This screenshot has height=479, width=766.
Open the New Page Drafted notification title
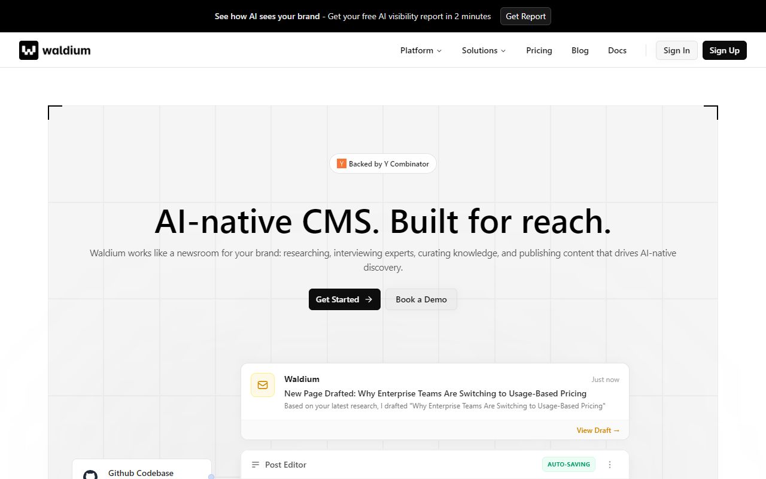point(435,393)
